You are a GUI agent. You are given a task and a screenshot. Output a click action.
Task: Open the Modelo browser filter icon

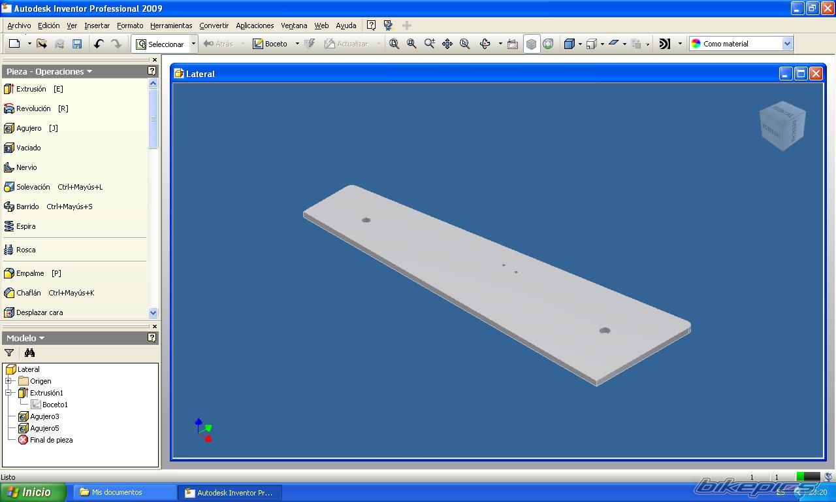pos(9,352)
